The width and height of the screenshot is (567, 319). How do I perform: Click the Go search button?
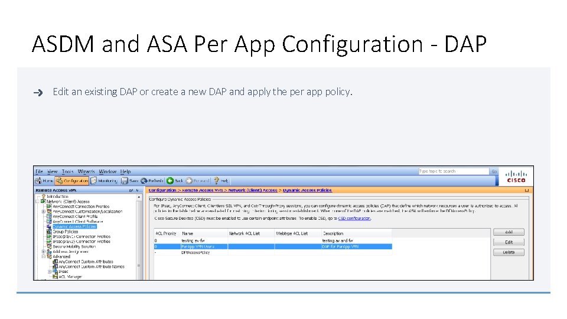click(494, 171)
